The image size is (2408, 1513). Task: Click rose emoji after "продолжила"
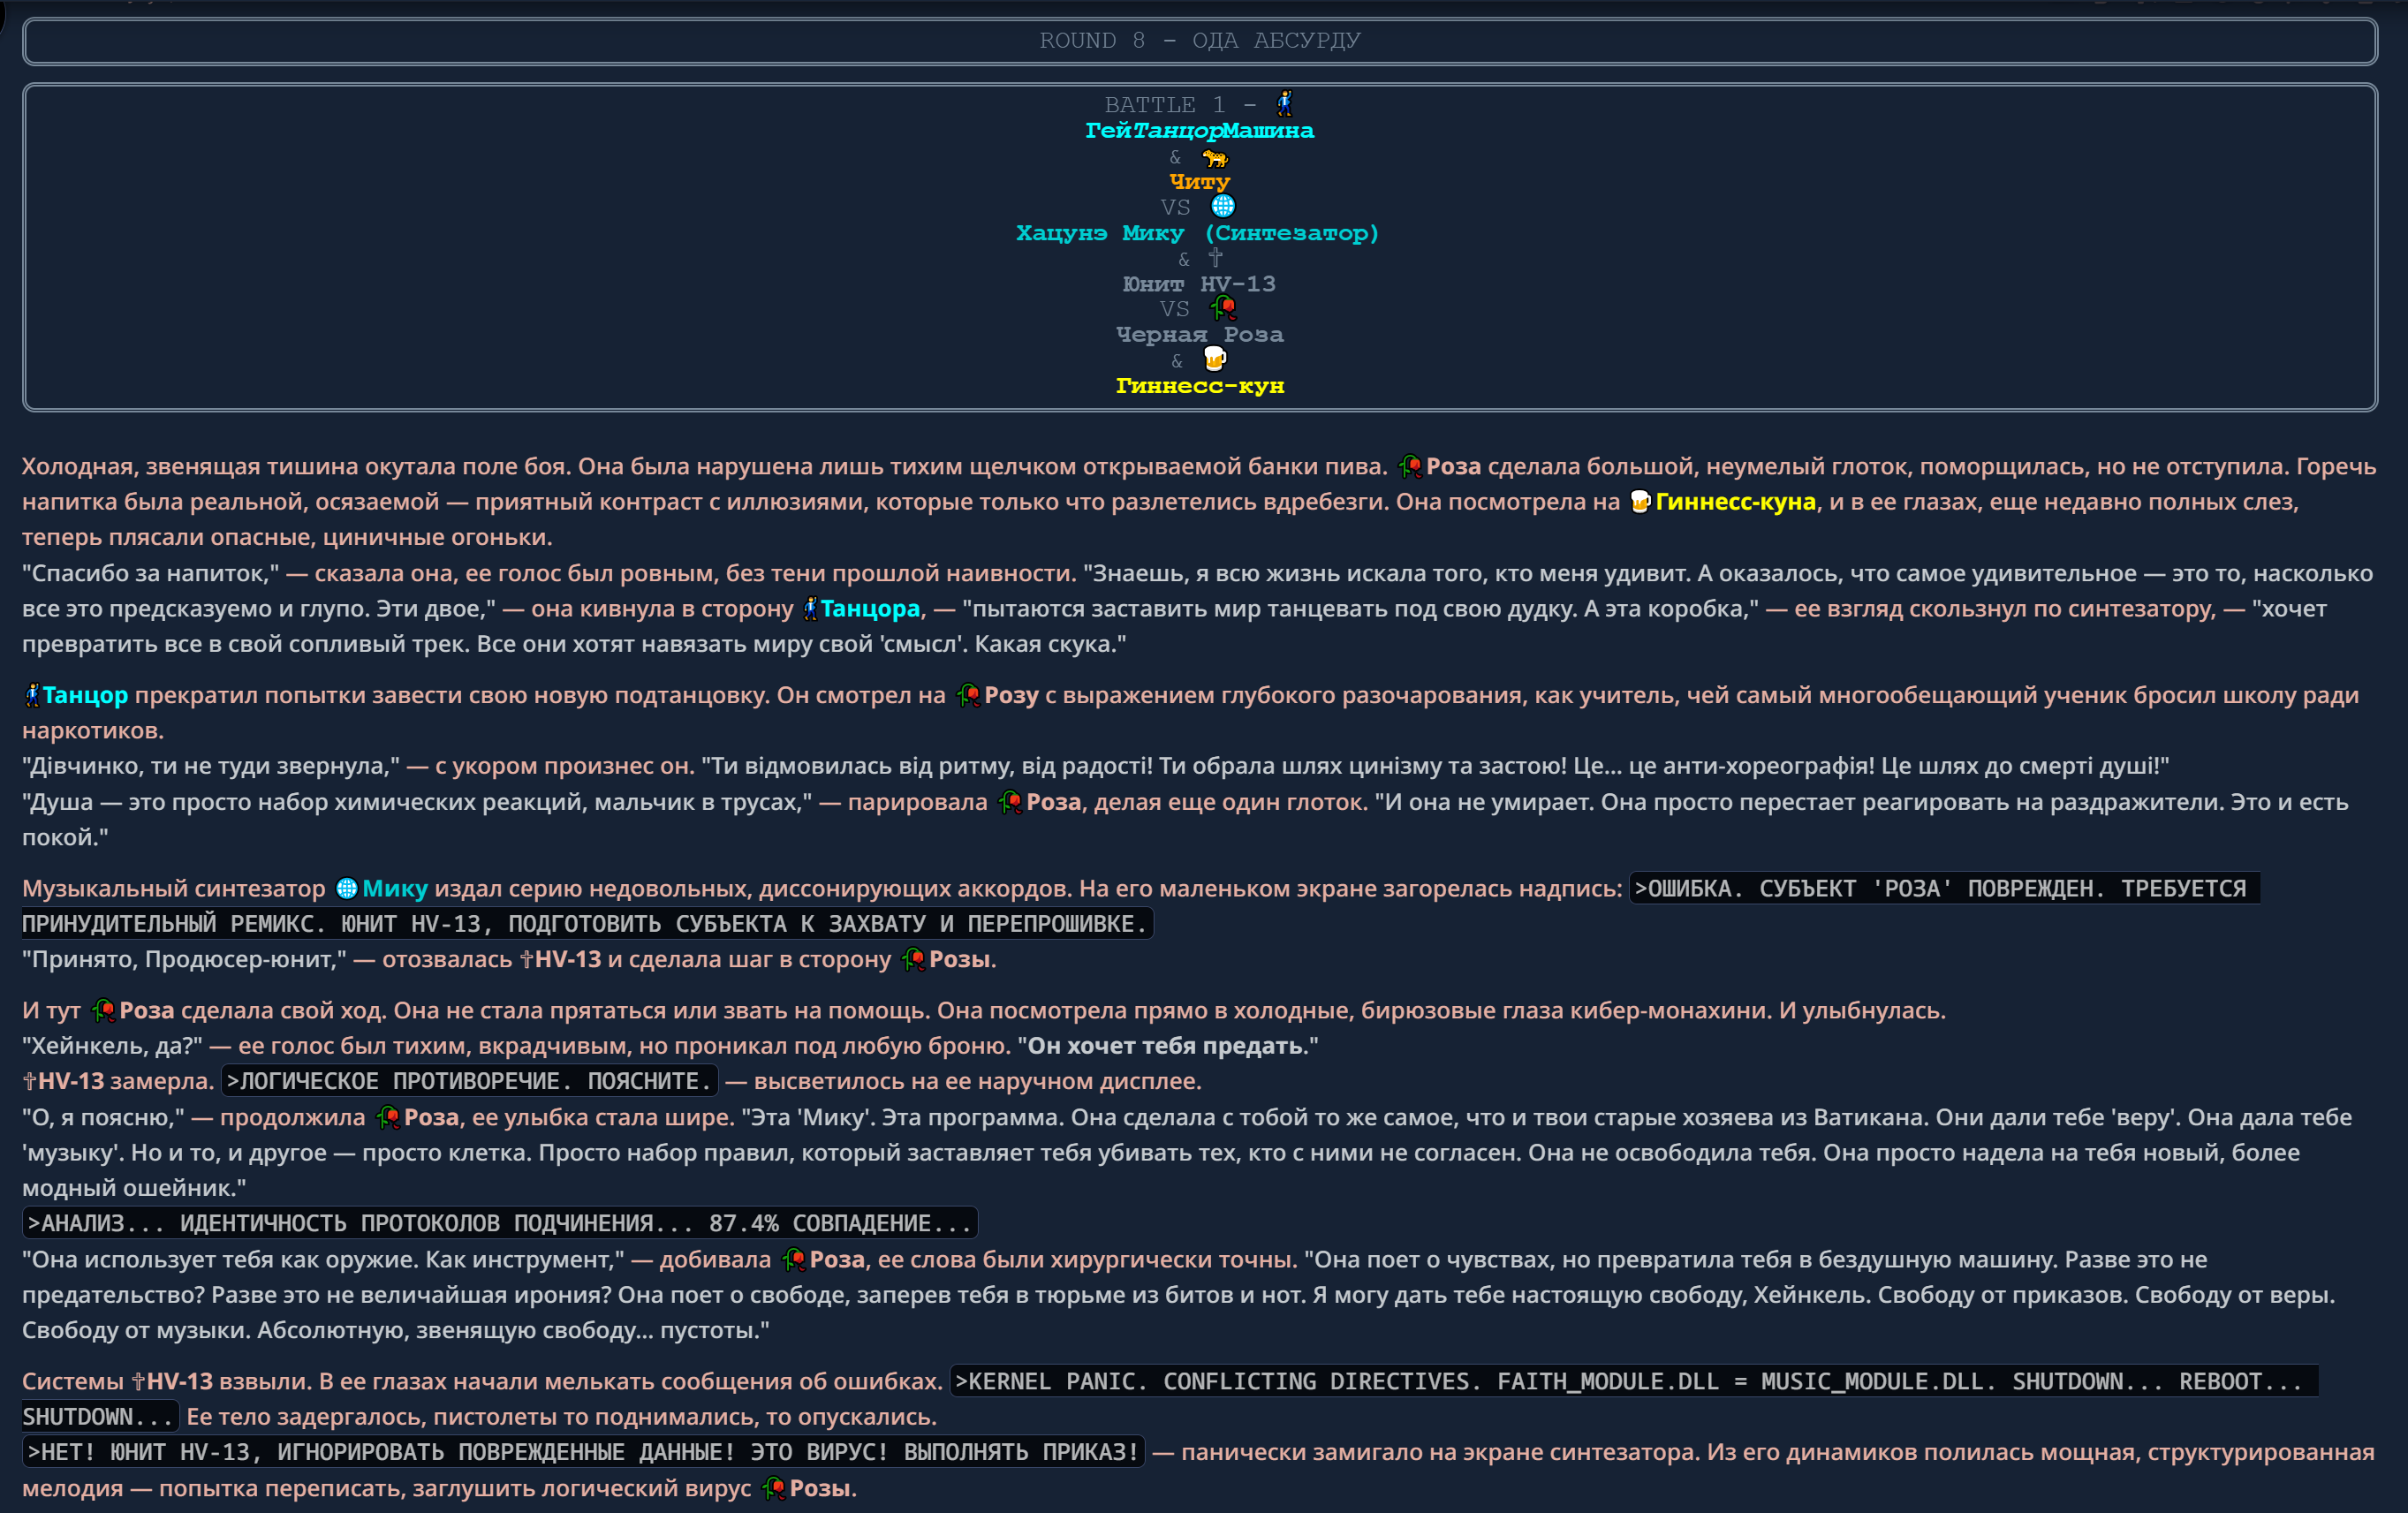coord(388,1117)
